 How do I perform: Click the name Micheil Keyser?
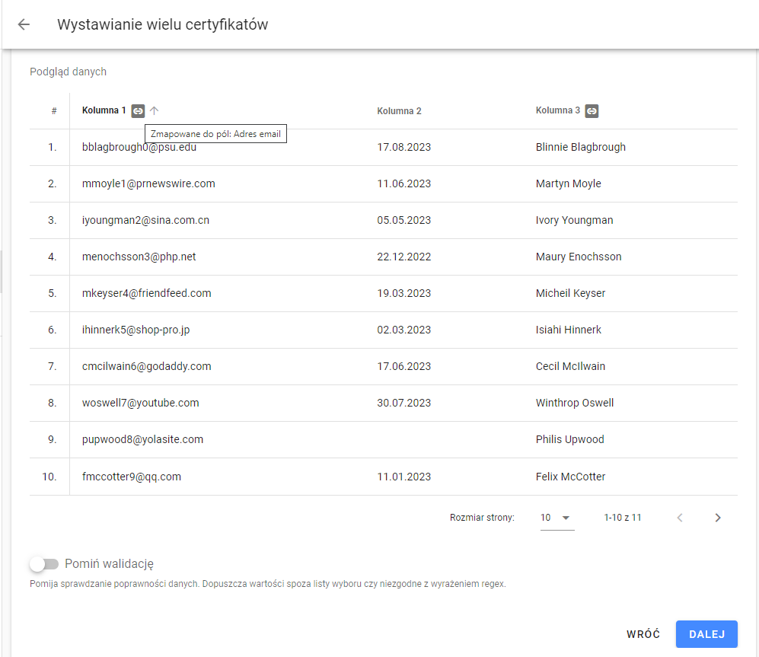(x=570, y=293)
